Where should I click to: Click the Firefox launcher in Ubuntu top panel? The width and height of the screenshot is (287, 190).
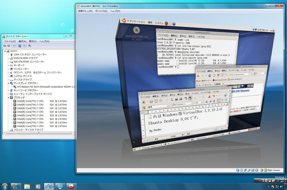point(166,23)
